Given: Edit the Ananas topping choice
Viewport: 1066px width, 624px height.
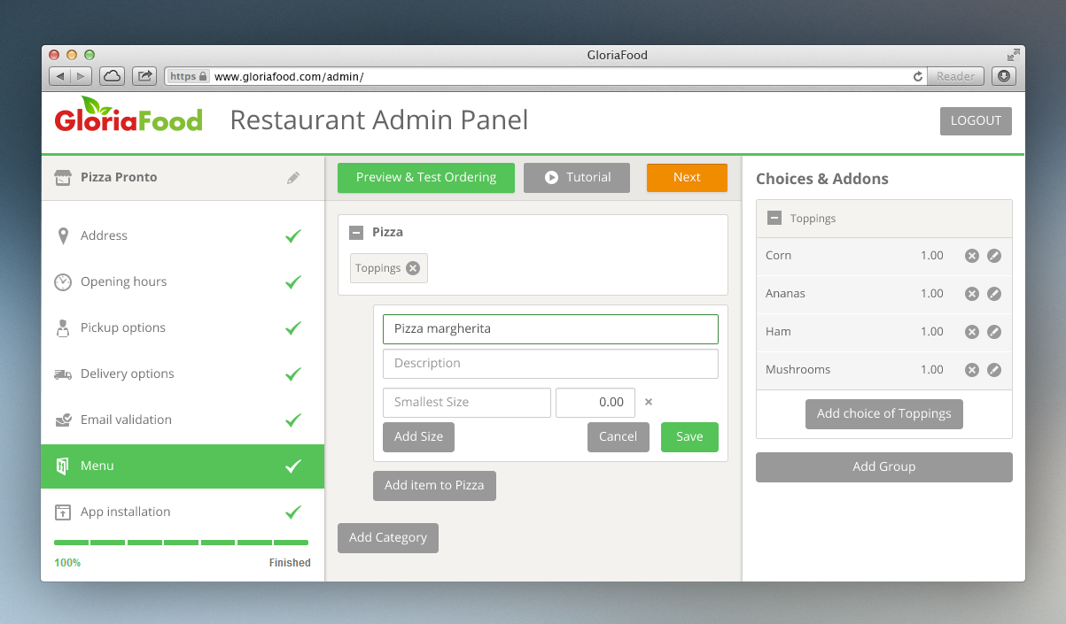Looking at the screenshot, I should [x=994, y=294].
